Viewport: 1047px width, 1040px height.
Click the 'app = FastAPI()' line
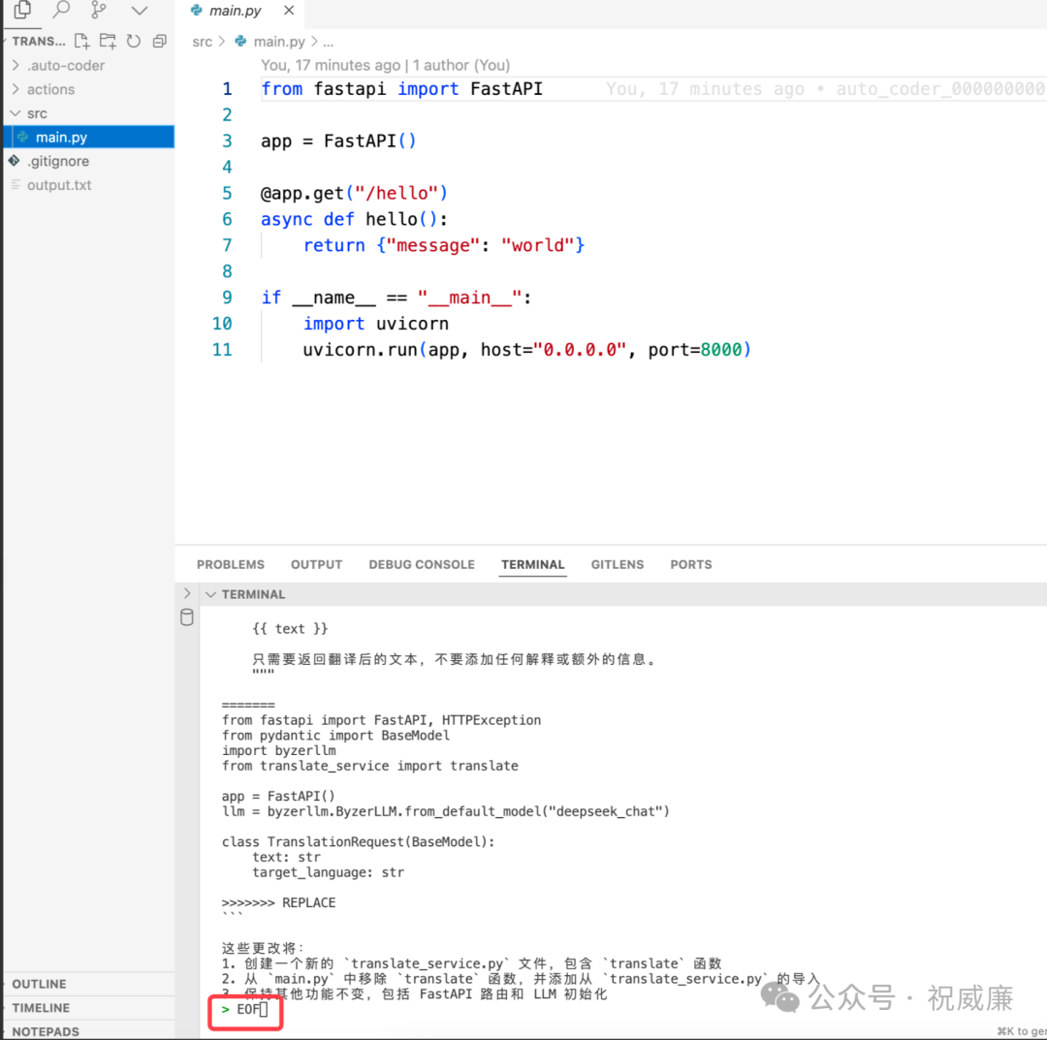[x=338, y=141]
